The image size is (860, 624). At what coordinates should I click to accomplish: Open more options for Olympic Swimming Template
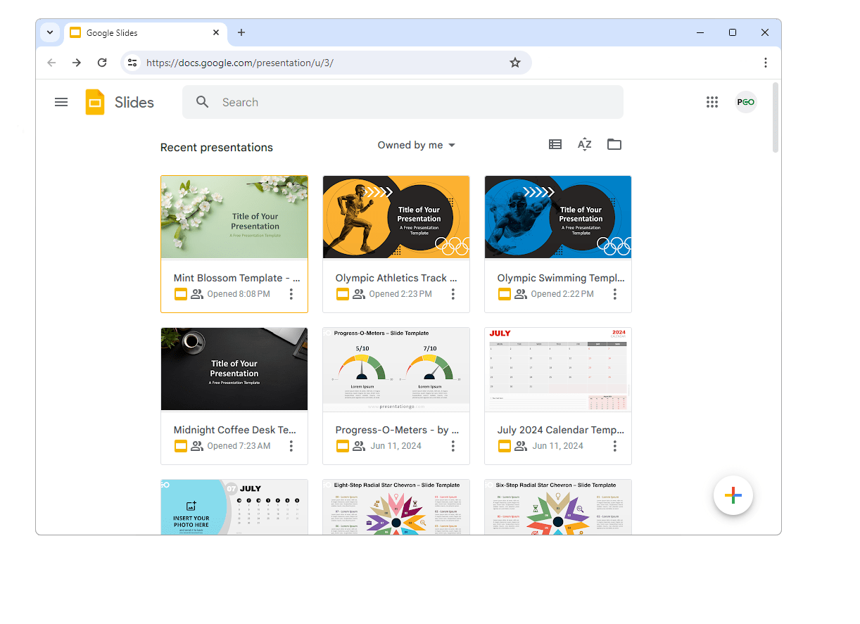615,294
